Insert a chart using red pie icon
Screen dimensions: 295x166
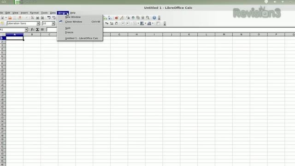pyautogui.click(x=117, y=18)
